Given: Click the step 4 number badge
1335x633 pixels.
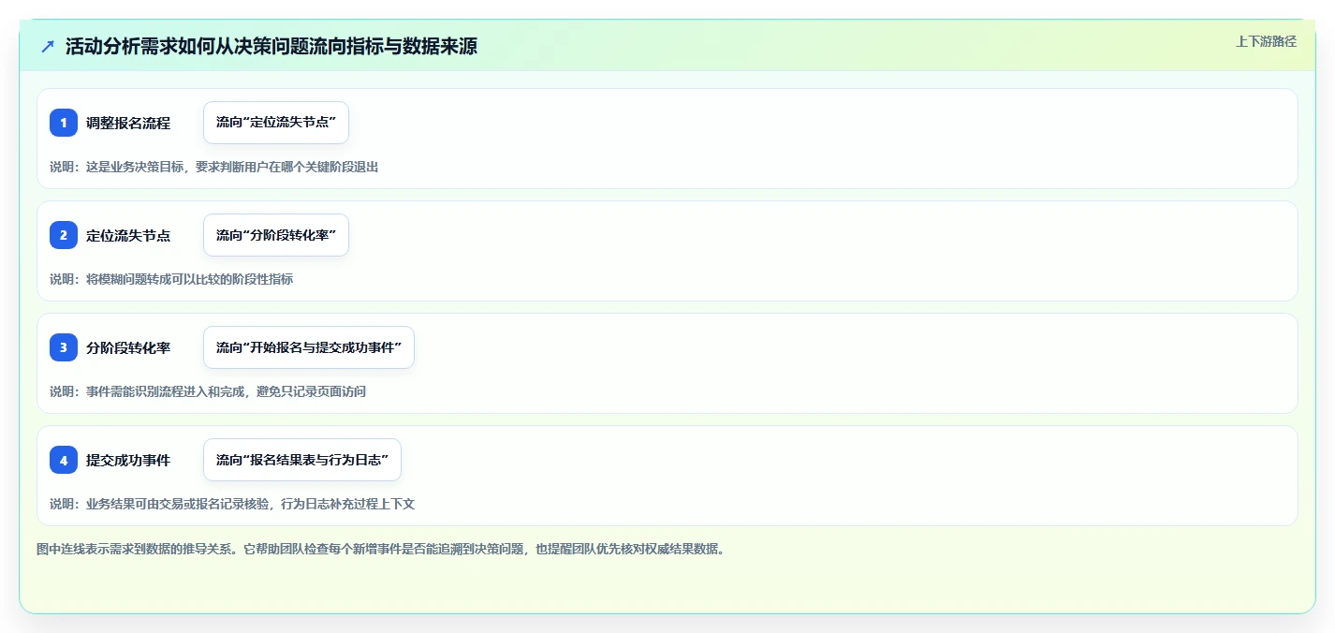Looking at the screenshot, I should pyautogui.click(x=64, y=460).
